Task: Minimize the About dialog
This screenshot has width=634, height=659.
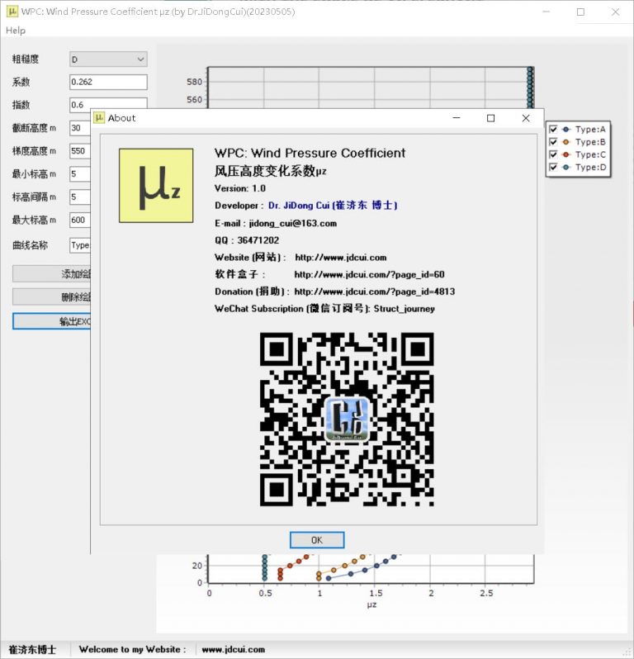Action: click(x=455, y=118)
